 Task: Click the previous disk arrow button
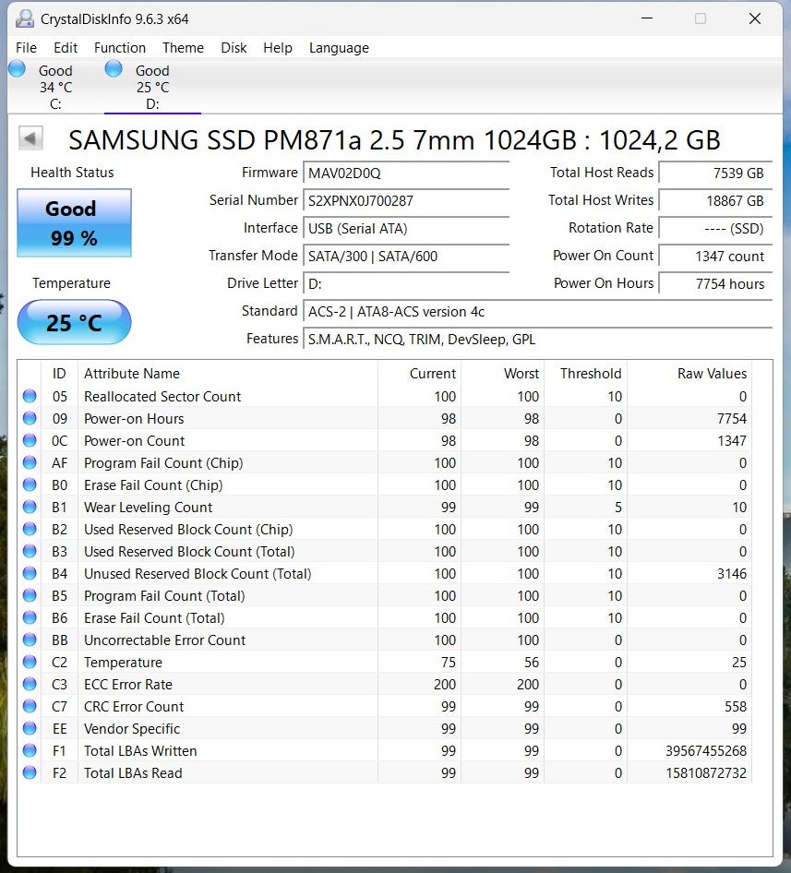click(30, 138)
